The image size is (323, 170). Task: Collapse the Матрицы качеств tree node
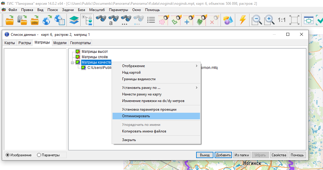coord(72,63)
